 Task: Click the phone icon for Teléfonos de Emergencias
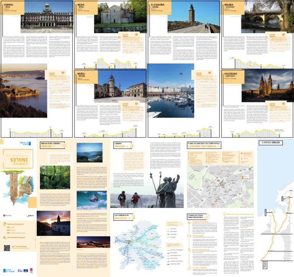point(5,224)
